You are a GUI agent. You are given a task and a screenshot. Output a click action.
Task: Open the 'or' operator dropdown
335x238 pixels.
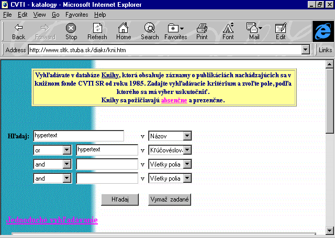click(x=52, y=150)
